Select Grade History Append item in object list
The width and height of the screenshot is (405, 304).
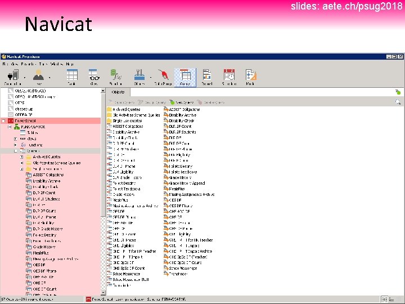point(184,183)
